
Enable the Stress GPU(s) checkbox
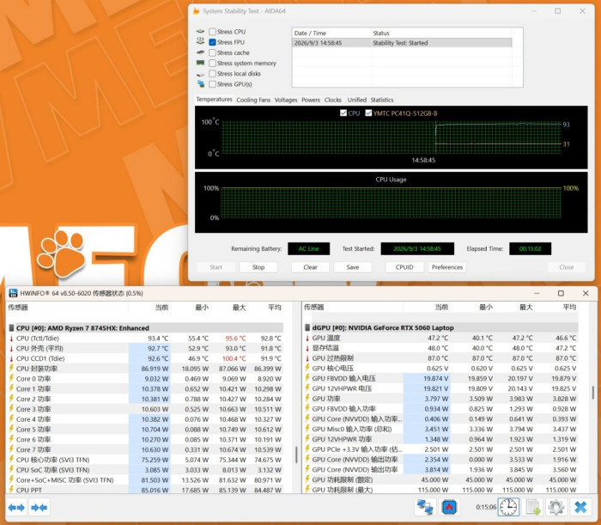pos(212,84)
